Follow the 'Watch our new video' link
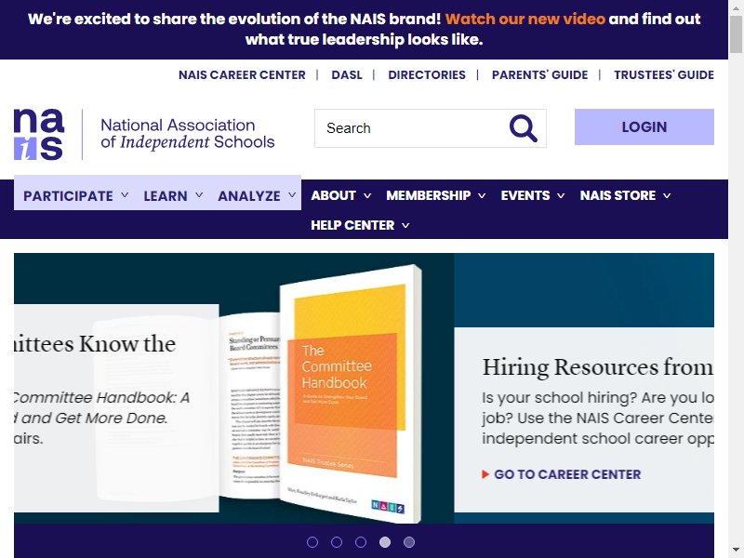The width and height of the screenshot is (744, 558). 525,19
